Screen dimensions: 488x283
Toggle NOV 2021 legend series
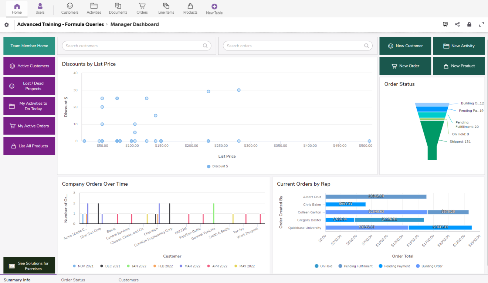83,266
